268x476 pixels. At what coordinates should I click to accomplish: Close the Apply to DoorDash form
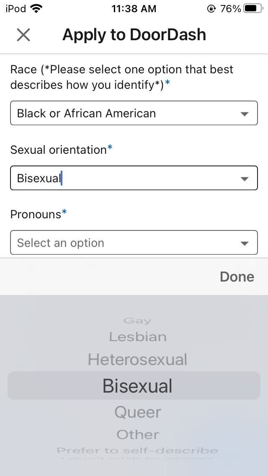(x=23, y=35)
